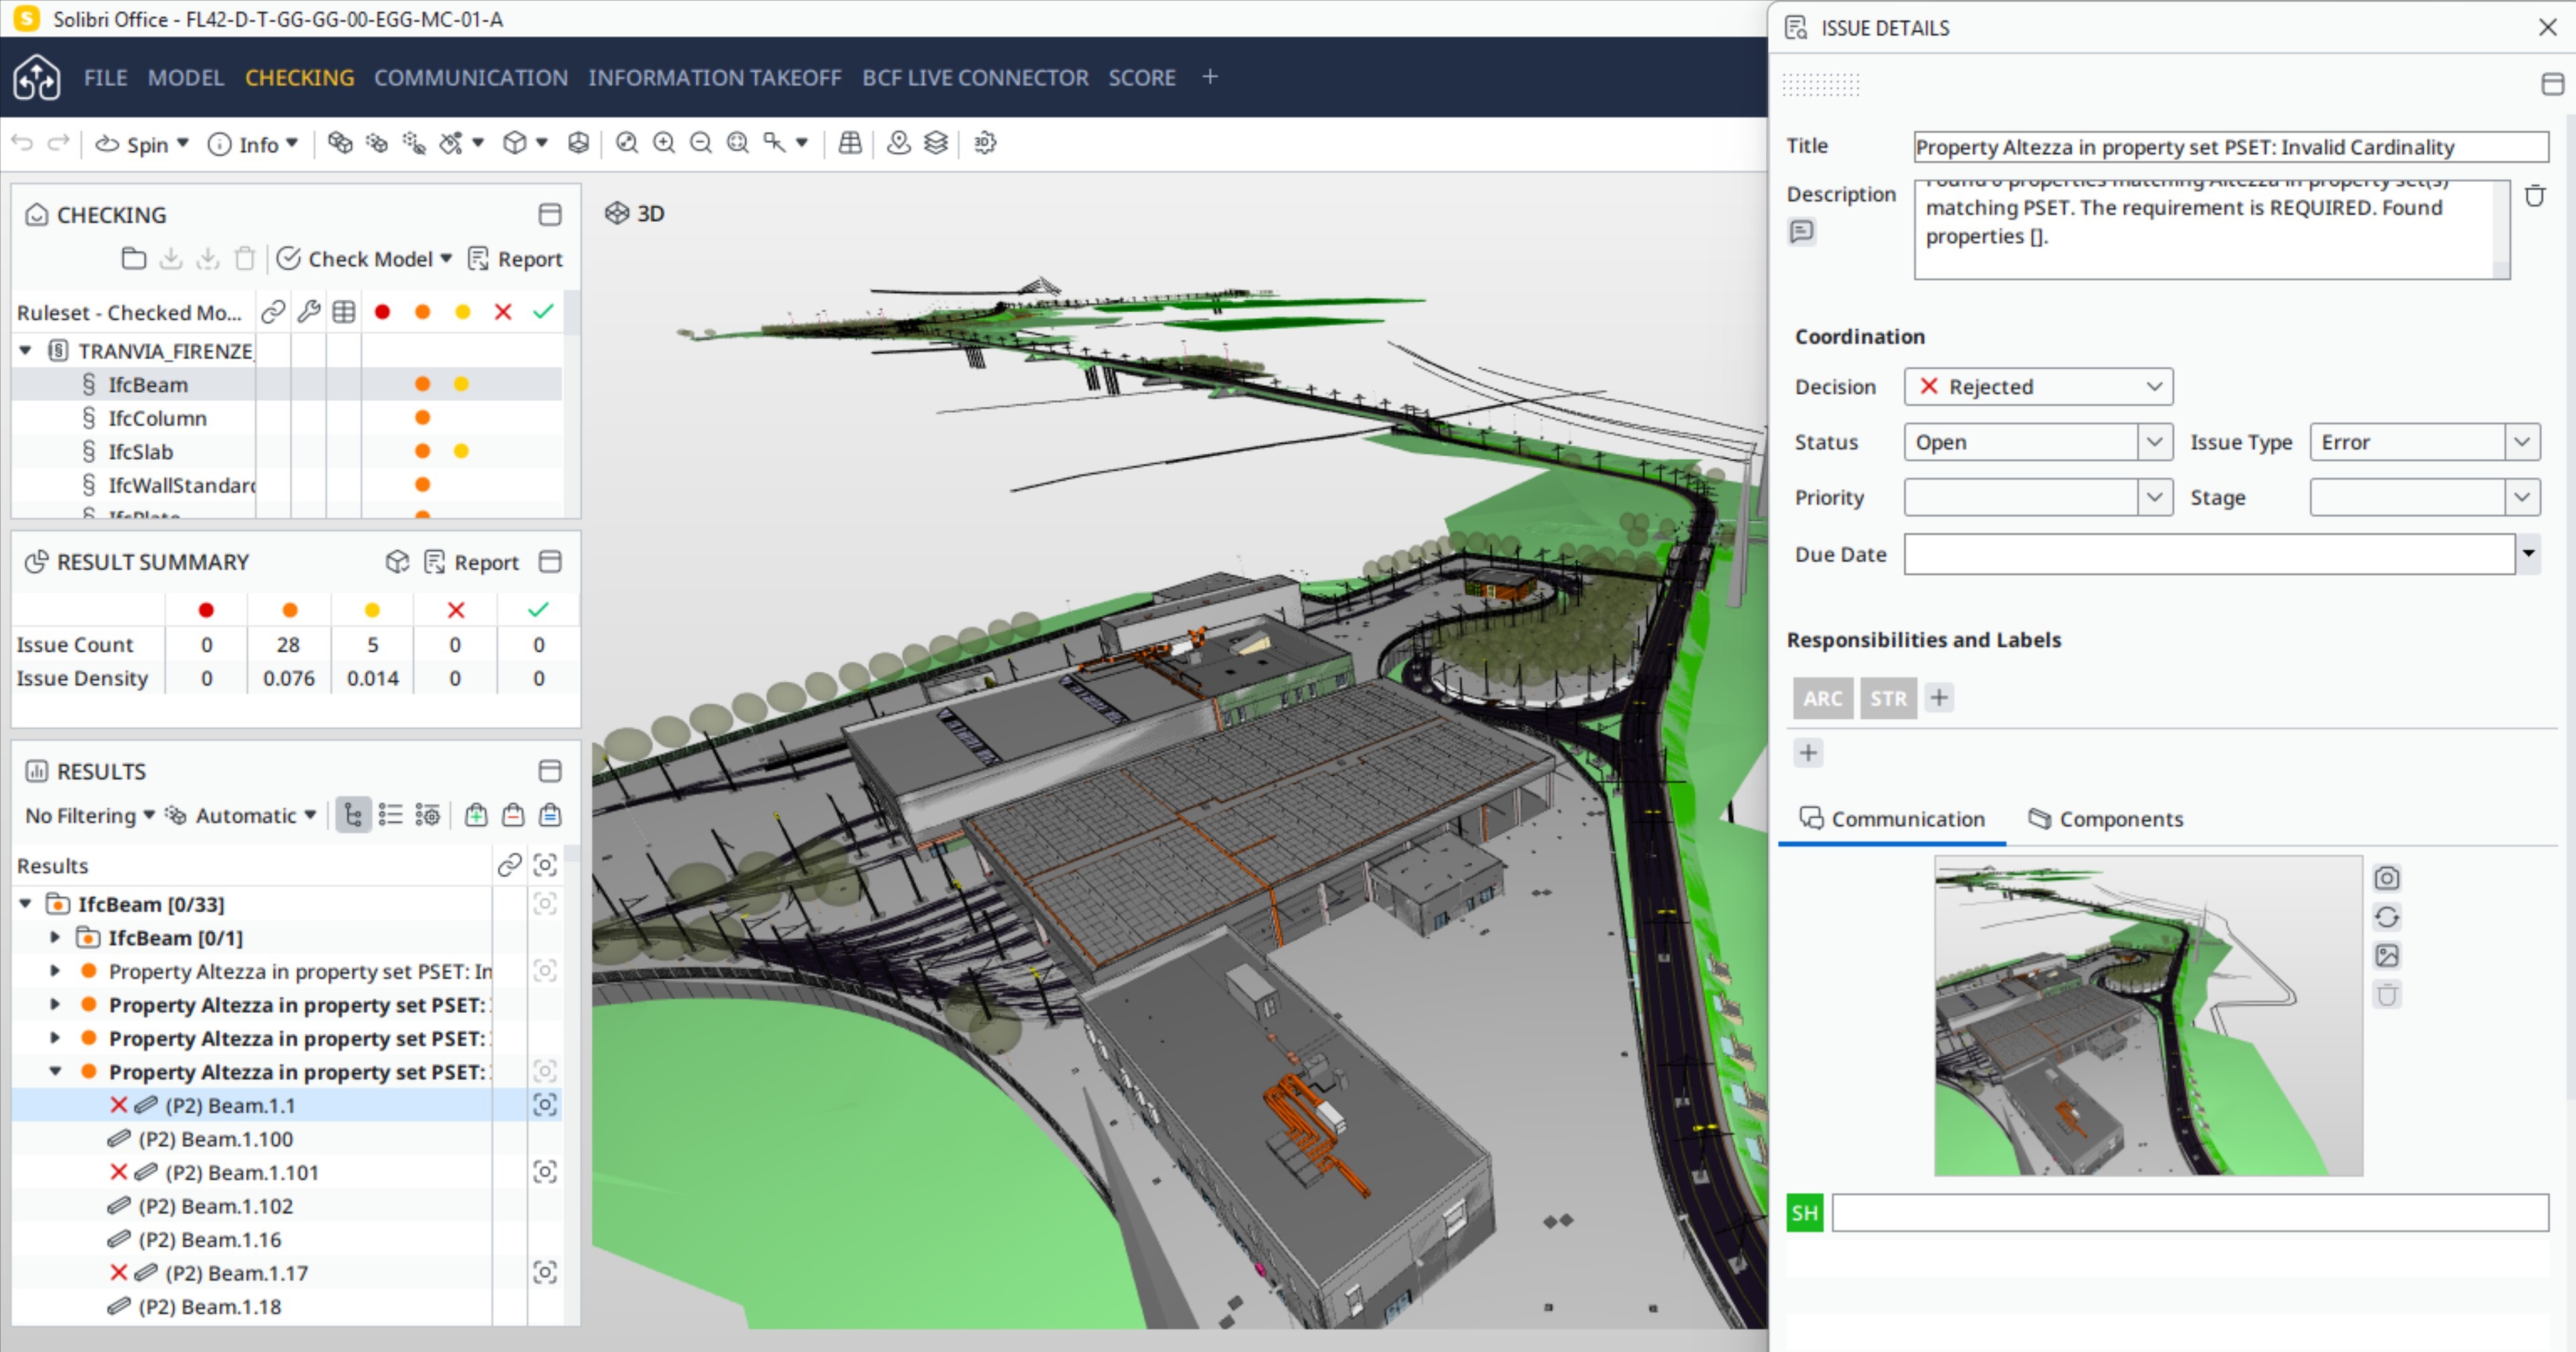The width and height of the screenshot is (2576, 1352).
Task: Open the Issue Type dropdown
Action: click(x=2424, y=442)
